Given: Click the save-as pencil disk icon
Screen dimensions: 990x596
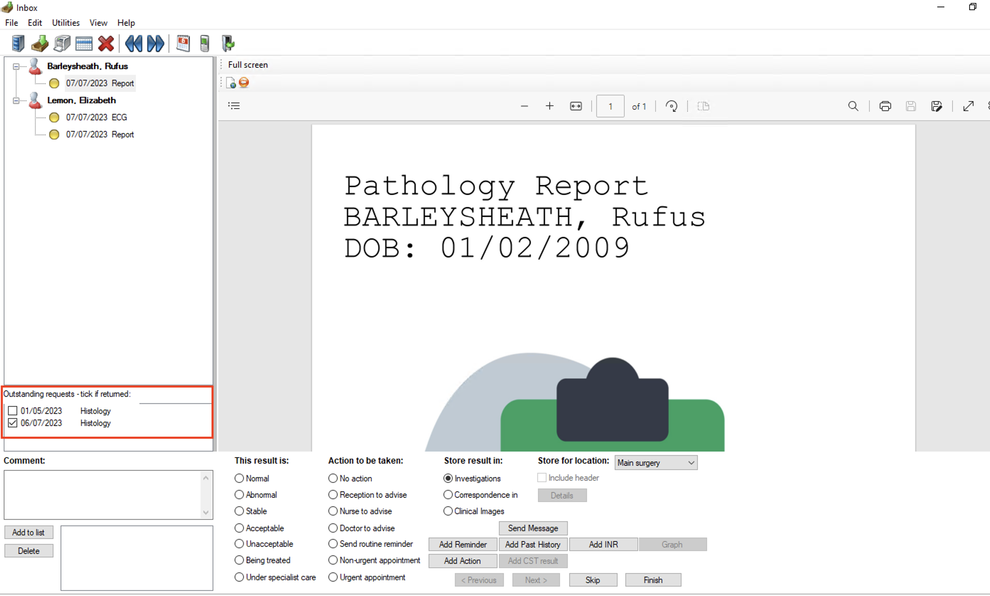Looking at the screenshot, I should 937,106.
